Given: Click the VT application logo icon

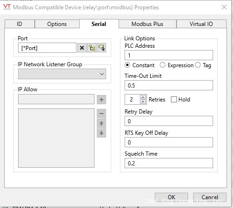Looking at the screenshot, I should pos(7,7).
